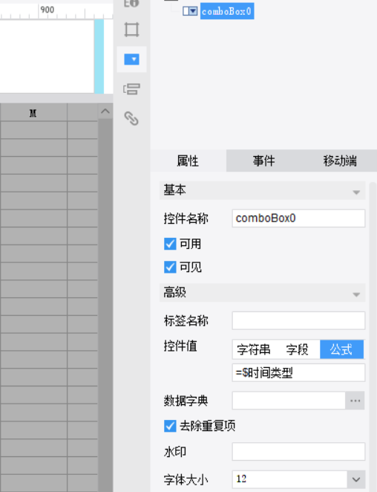Select 字符串 as widget value type
The width and height of the screenshot is (377, 492).
point(254,349)
